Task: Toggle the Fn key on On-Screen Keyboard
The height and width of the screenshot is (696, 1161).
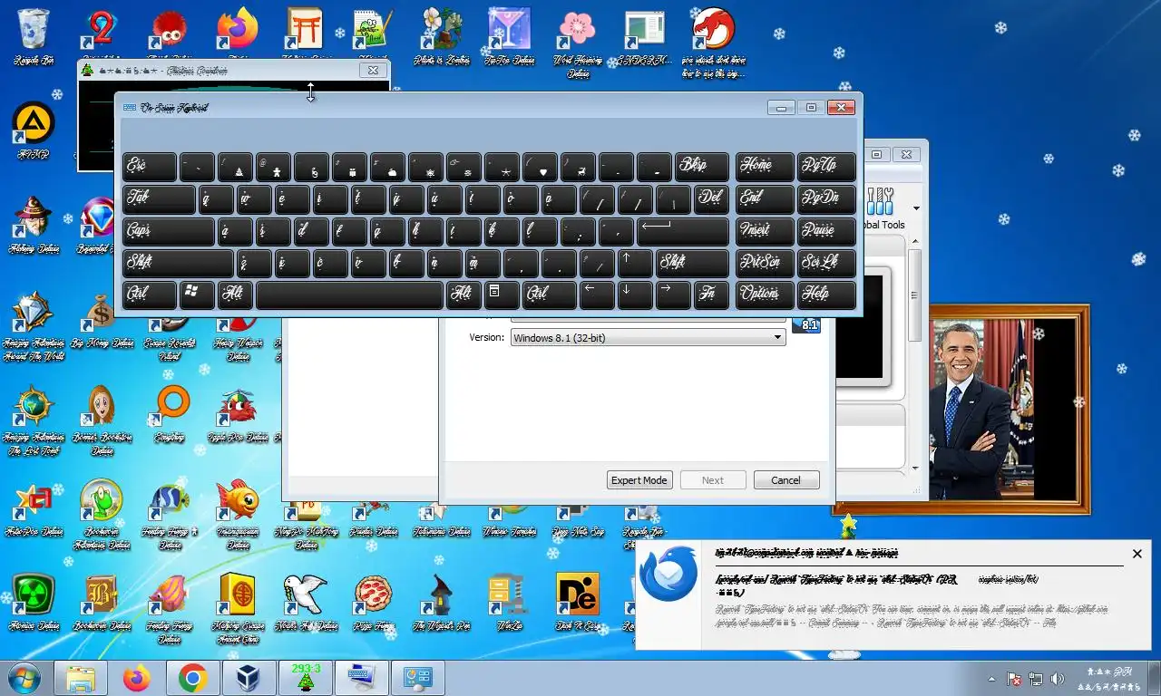Action: (711, 294)
